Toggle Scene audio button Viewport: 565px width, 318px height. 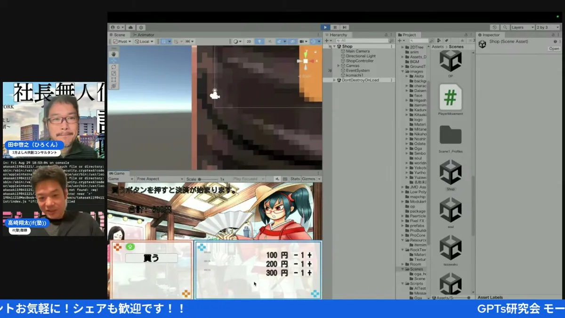[270, 41]
